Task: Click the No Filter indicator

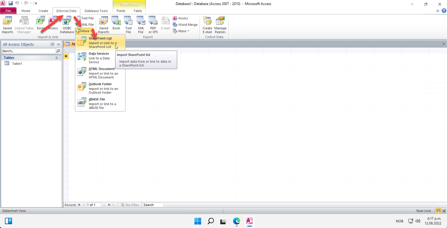Action: pyautogui.click(x=130, y=205)
